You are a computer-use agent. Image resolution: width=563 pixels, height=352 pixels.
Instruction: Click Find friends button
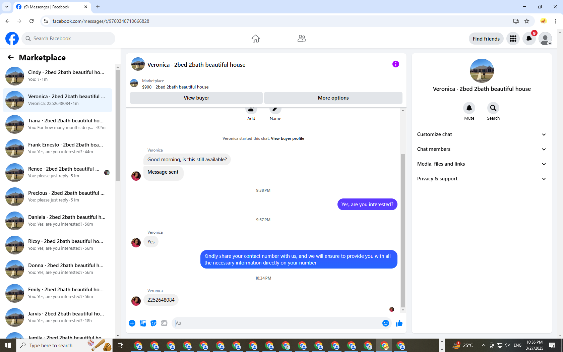point(486,39)
